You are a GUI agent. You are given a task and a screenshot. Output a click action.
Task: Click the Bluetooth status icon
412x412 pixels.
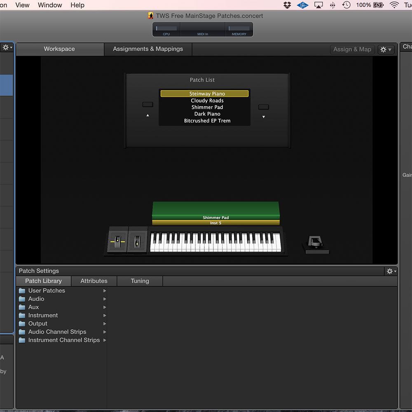[332, 5]
